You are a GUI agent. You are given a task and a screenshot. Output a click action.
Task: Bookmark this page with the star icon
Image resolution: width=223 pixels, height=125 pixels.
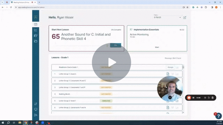pyautogui.click(x=187, y=7)
